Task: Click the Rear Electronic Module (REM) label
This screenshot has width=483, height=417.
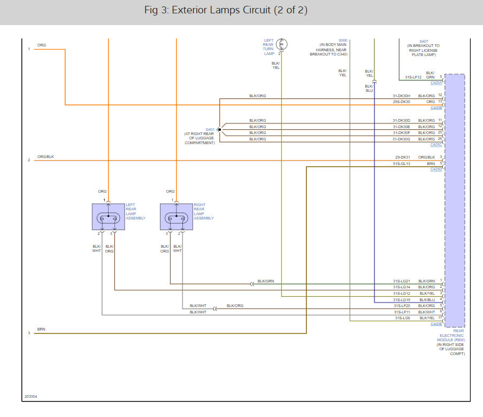Action: click(451, 335)
